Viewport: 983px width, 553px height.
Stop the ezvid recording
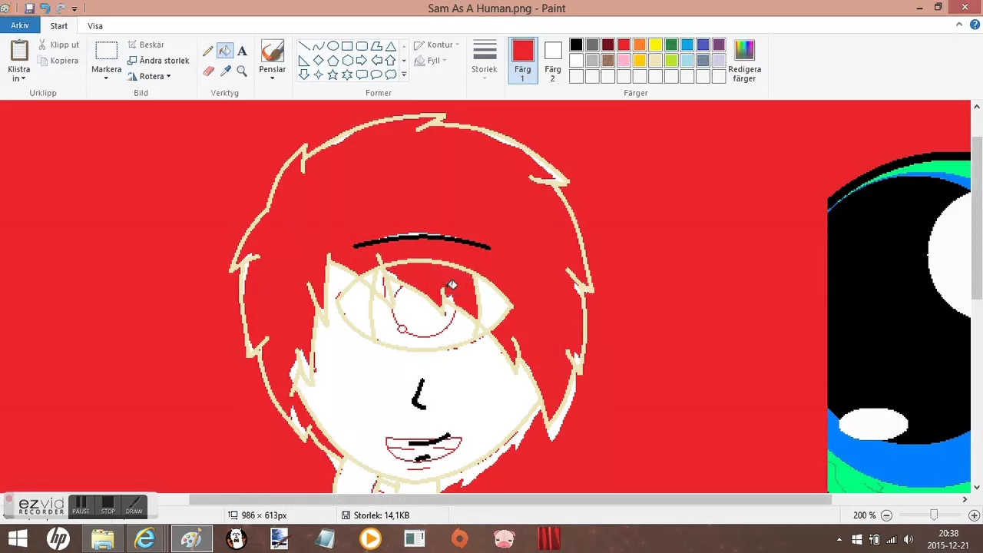point(108,505)
